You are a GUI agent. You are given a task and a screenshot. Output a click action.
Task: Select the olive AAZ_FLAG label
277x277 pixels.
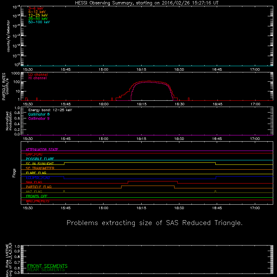click(x=34, y=191)
